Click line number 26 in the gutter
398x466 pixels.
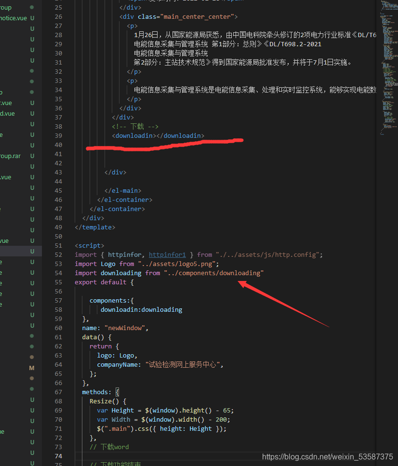pos(58,17)
